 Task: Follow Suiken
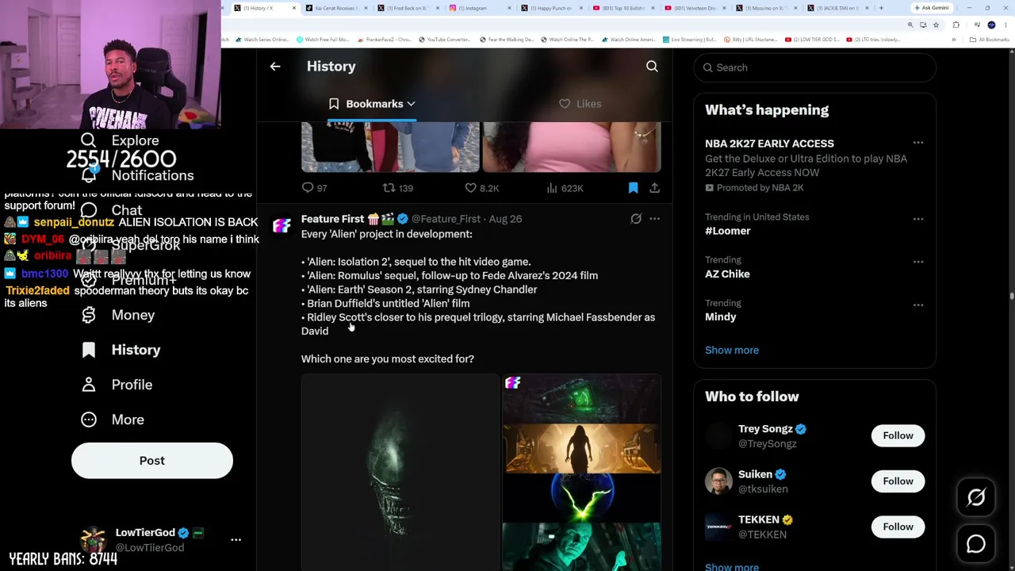coord(898,481)
